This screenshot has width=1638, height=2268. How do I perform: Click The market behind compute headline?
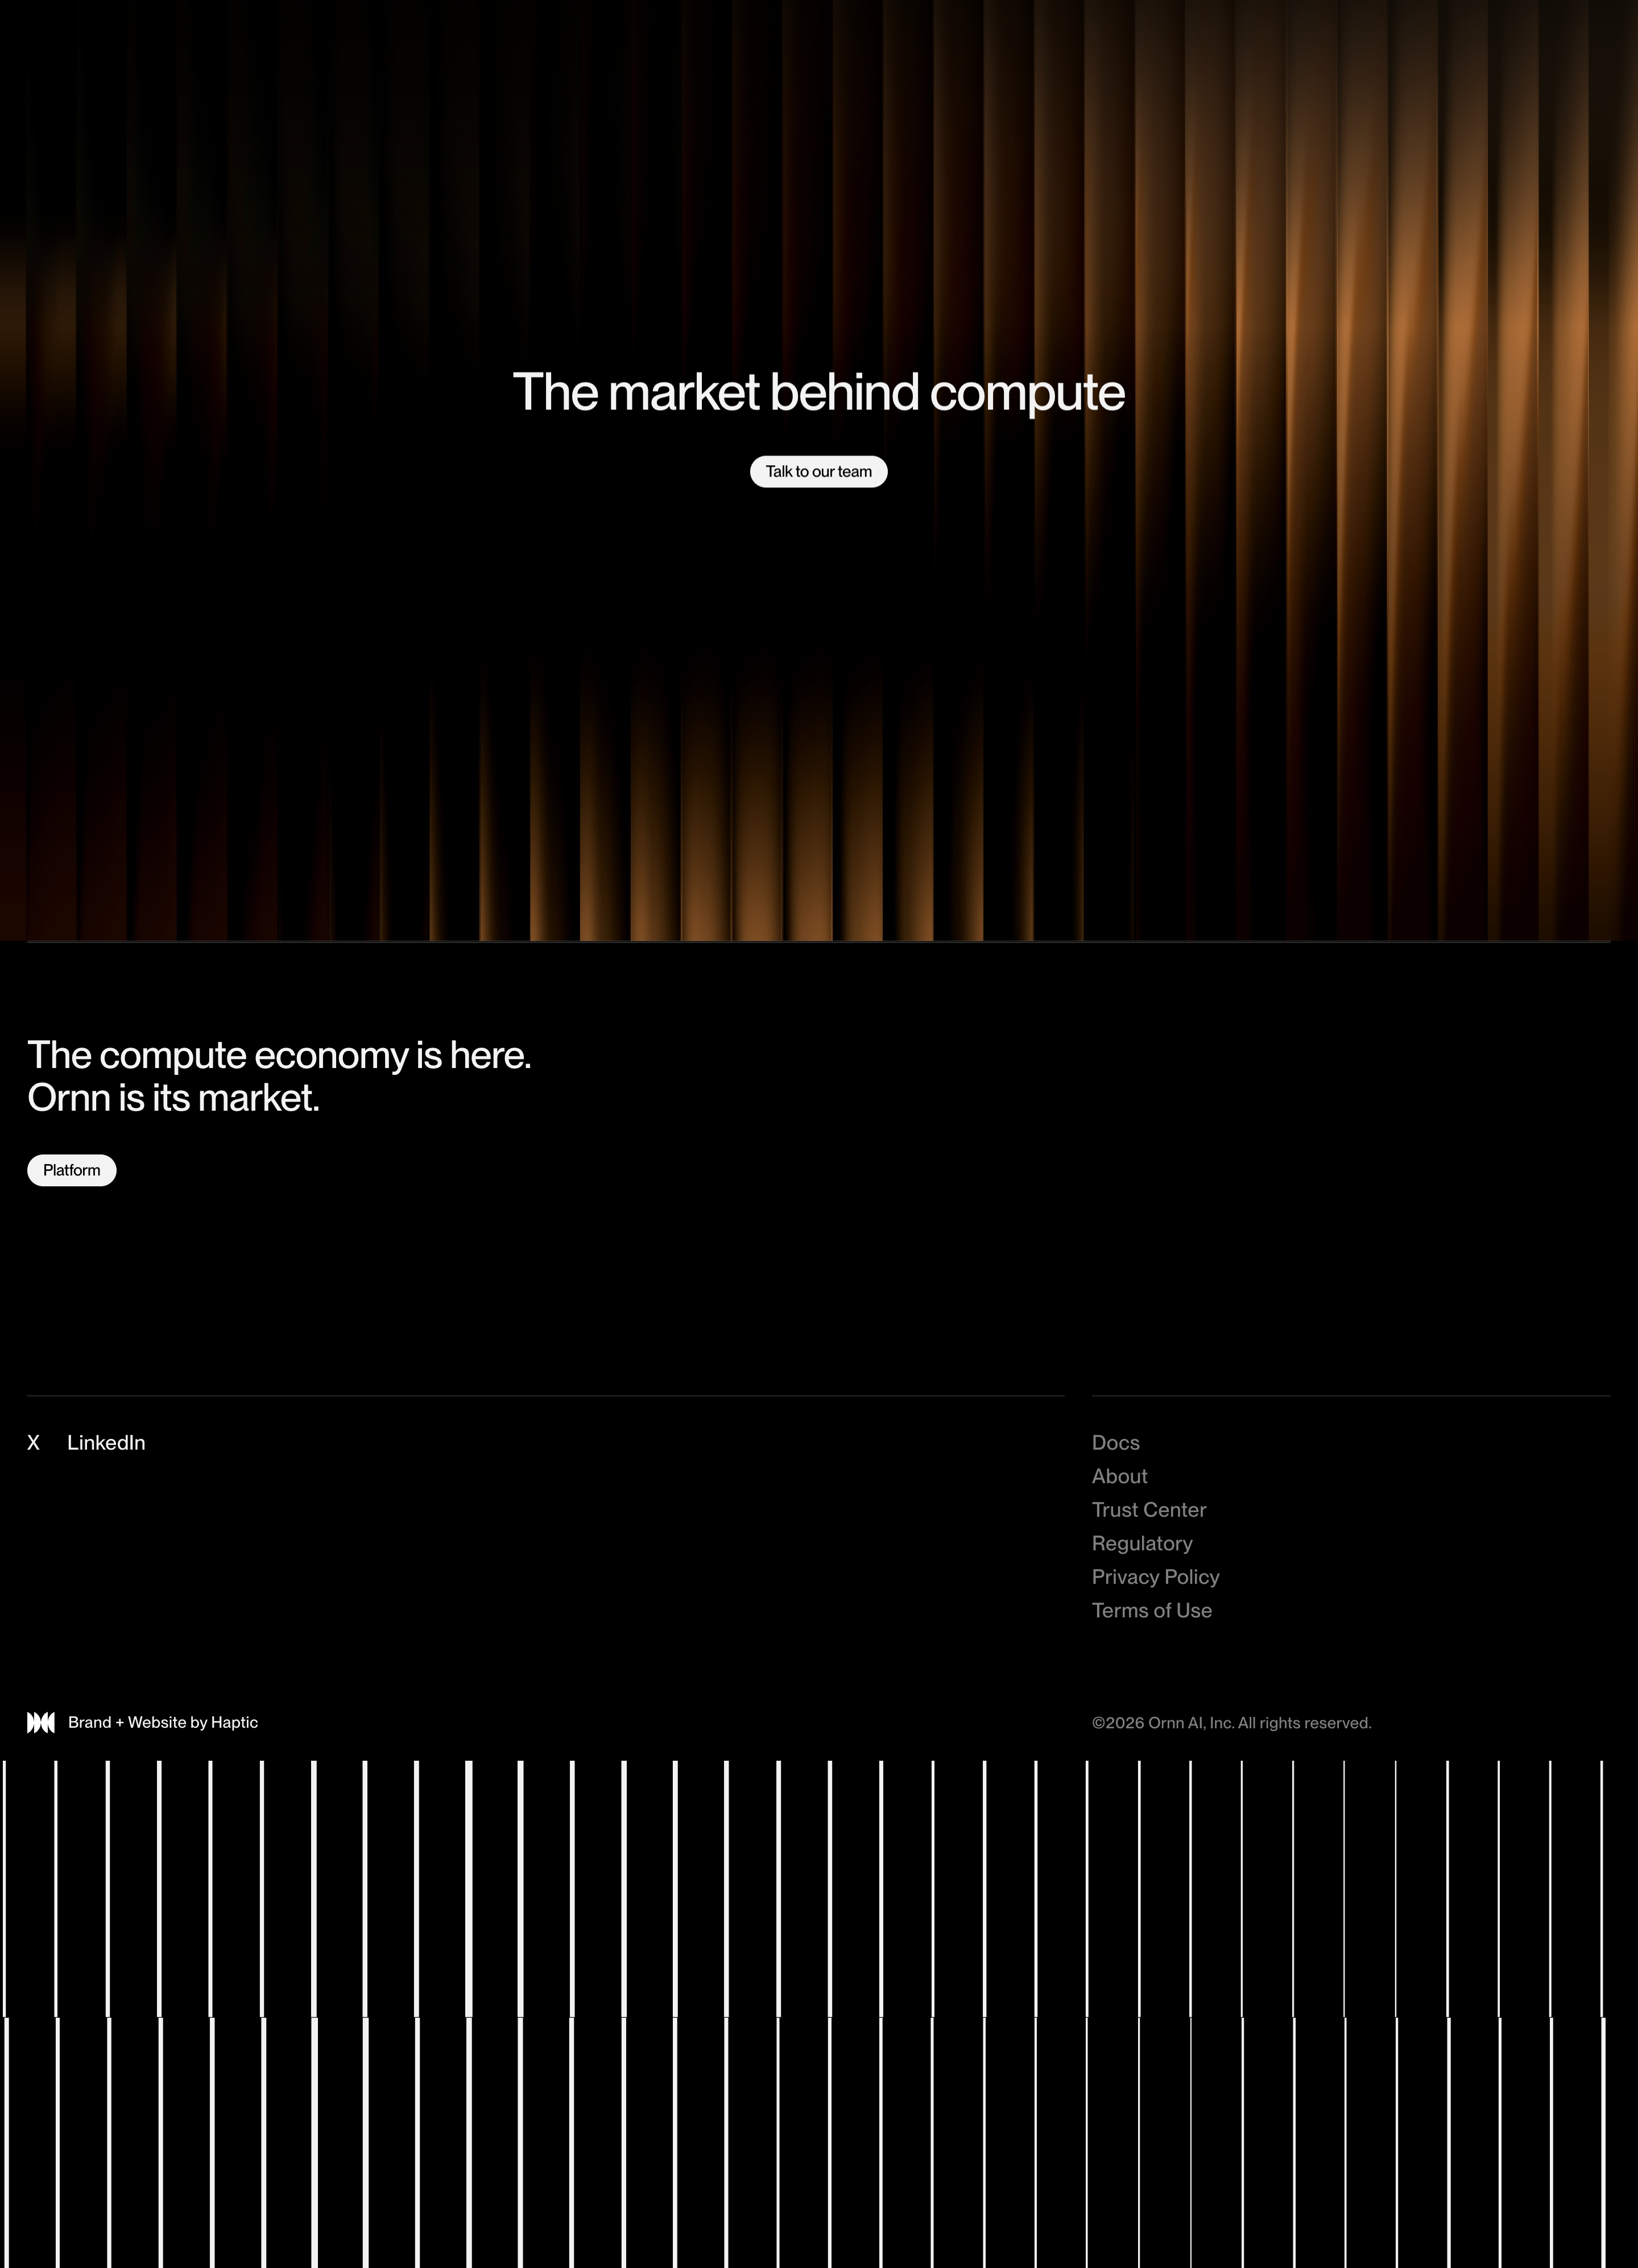[x=818, y=392]
